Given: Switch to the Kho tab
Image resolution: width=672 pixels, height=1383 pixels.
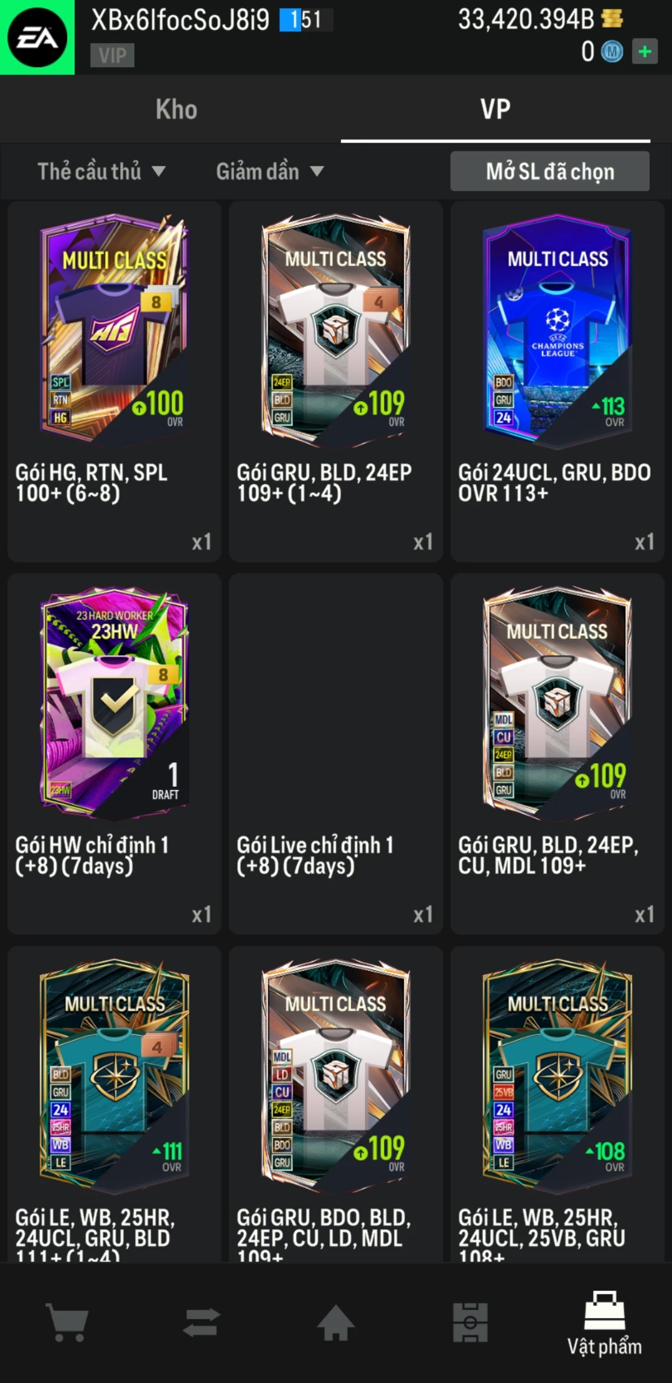Looking at the screenshot, I should 177,110.
